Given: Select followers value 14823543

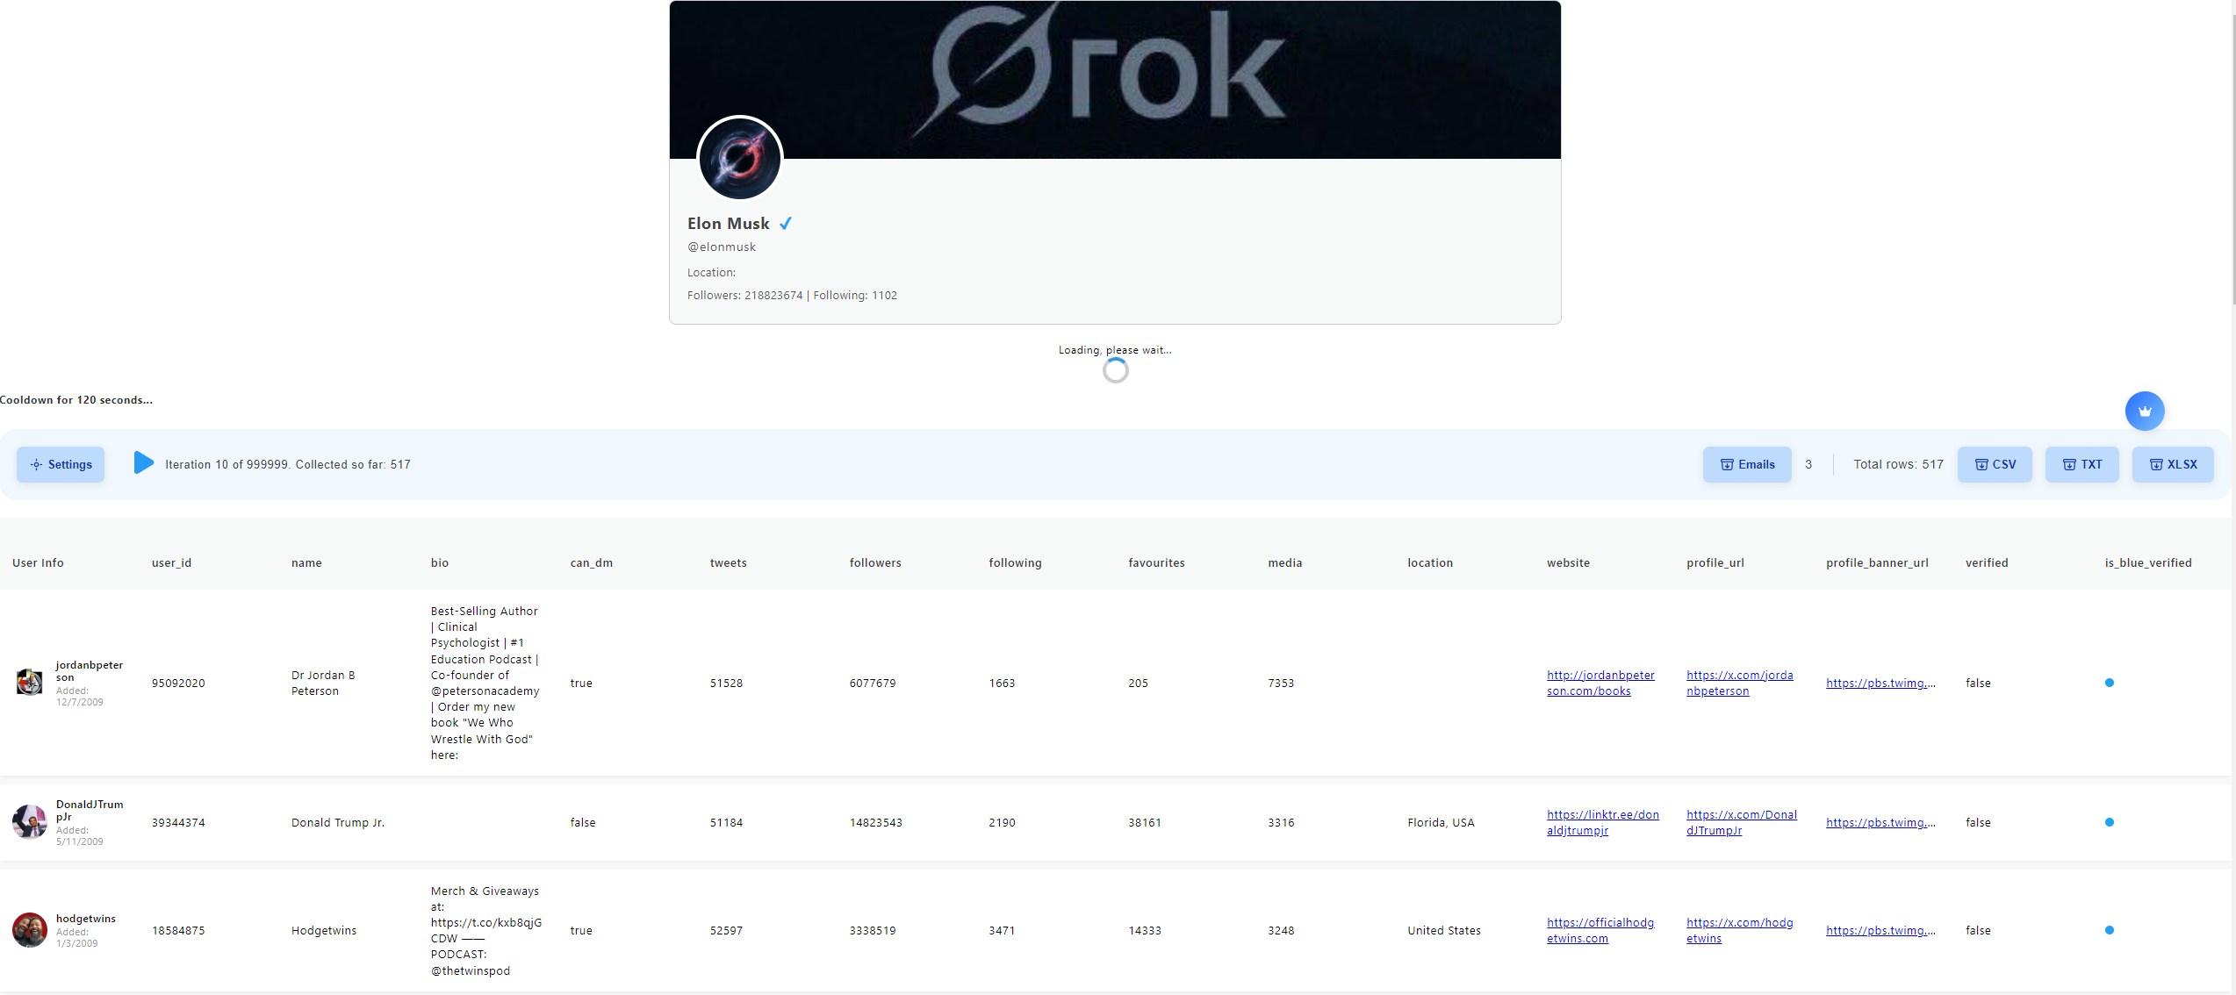Looking at the screenshot, I should point(875,822).
